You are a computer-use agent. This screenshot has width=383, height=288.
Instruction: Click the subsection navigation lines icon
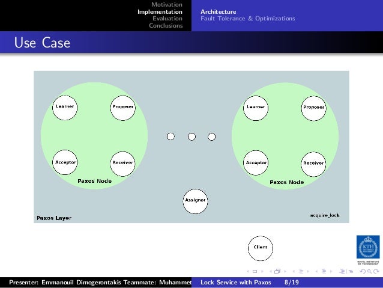(x=301, y=271)
